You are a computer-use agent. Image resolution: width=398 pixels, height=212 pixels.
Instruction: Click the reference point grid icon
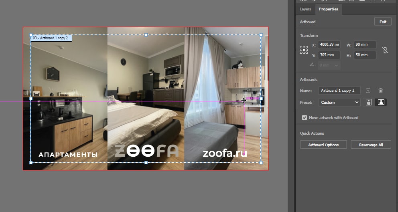click(304, 50)
